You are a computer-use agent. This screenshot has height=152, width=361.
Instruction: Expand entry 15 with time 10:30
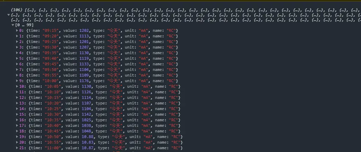click(x=17, y=114)
